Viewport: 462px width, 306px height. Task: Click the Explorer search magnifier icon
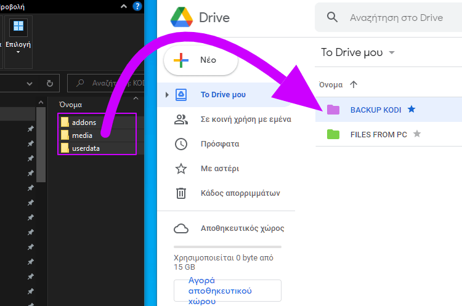pos(80,83)
